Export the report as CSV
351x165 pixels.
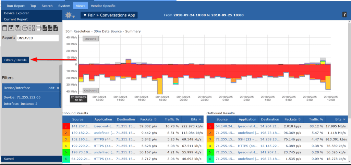45,28
